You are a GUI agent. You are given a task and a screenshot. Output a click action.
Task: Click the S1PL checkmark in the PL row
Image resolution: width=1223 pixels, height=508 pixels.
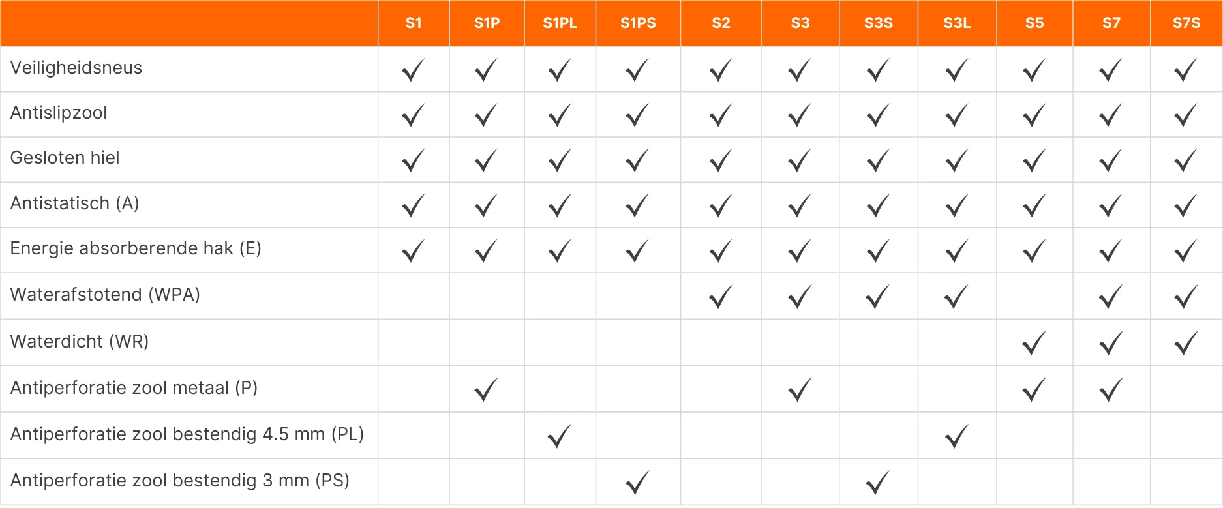(560, 436)
